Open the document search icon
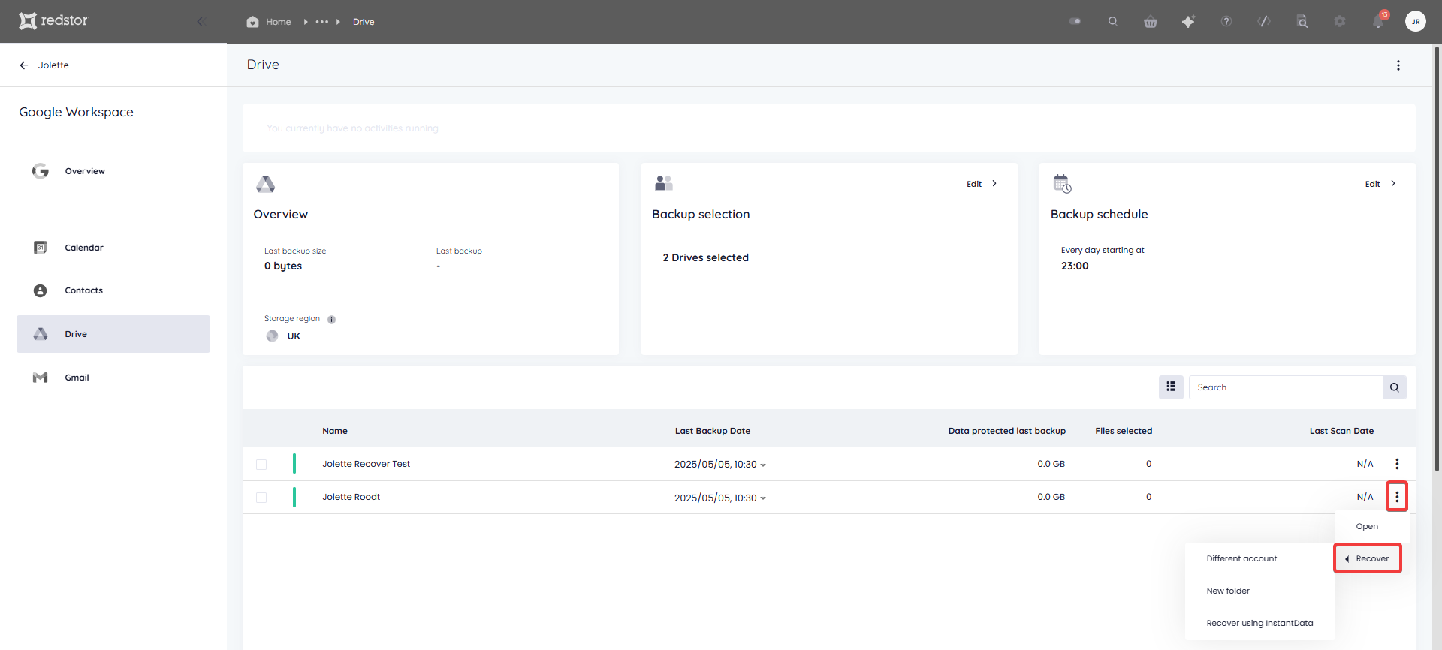Screen dimensions: 1442x650 coord(1302,22)
